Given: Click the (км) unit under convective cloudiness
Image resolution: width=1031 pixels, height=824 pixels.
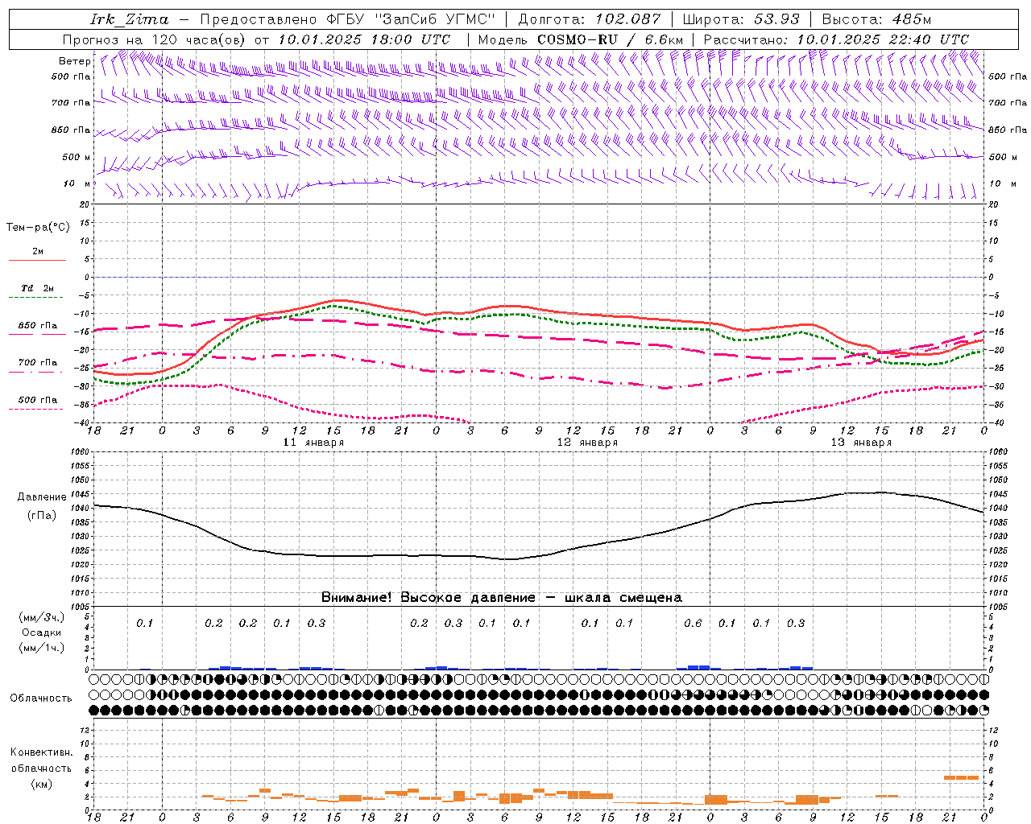Looking at the screenshot, I should (x=42, y=784).
